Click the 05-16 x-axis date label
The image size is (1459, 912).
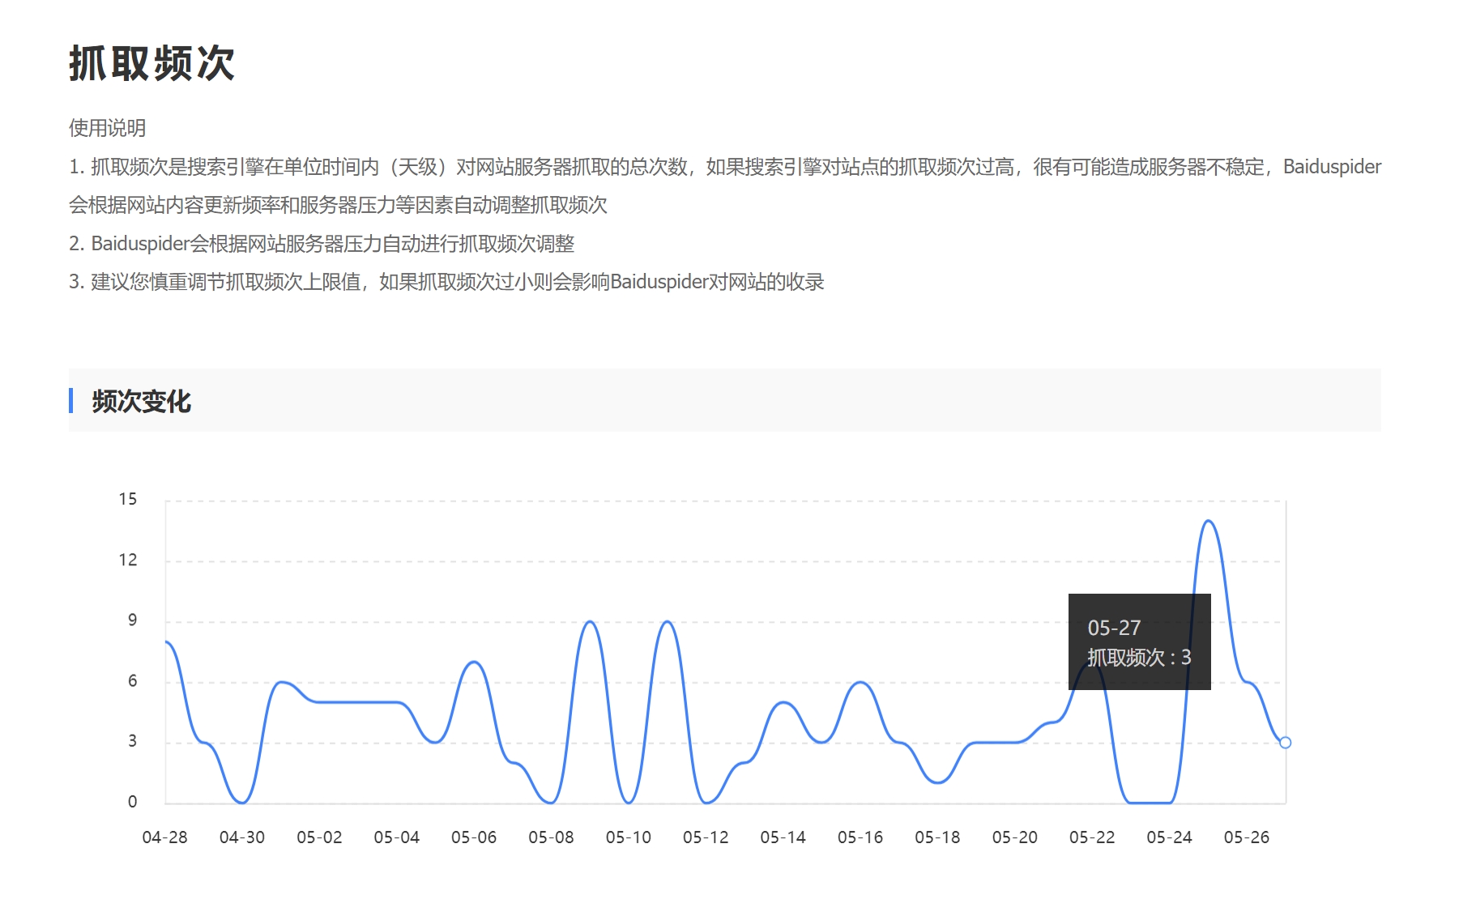pyautogui.click(x=860, y=837)
